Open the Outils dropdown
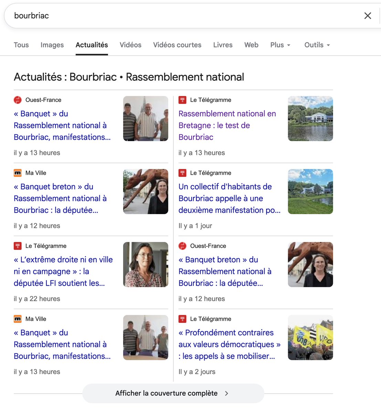 pyautogui.click(x=317, y=45)
